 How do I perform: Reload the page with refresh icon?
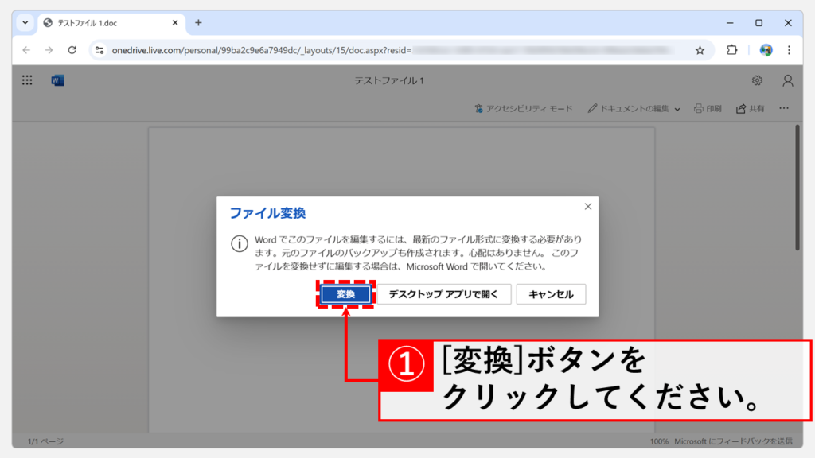pos(72,50)
